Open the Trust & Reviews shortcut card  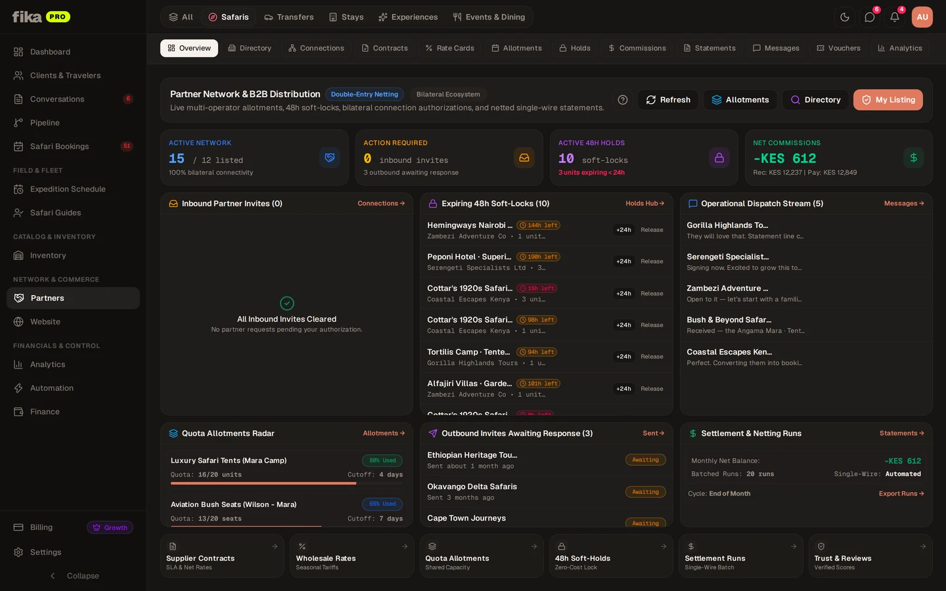(870, 556)
